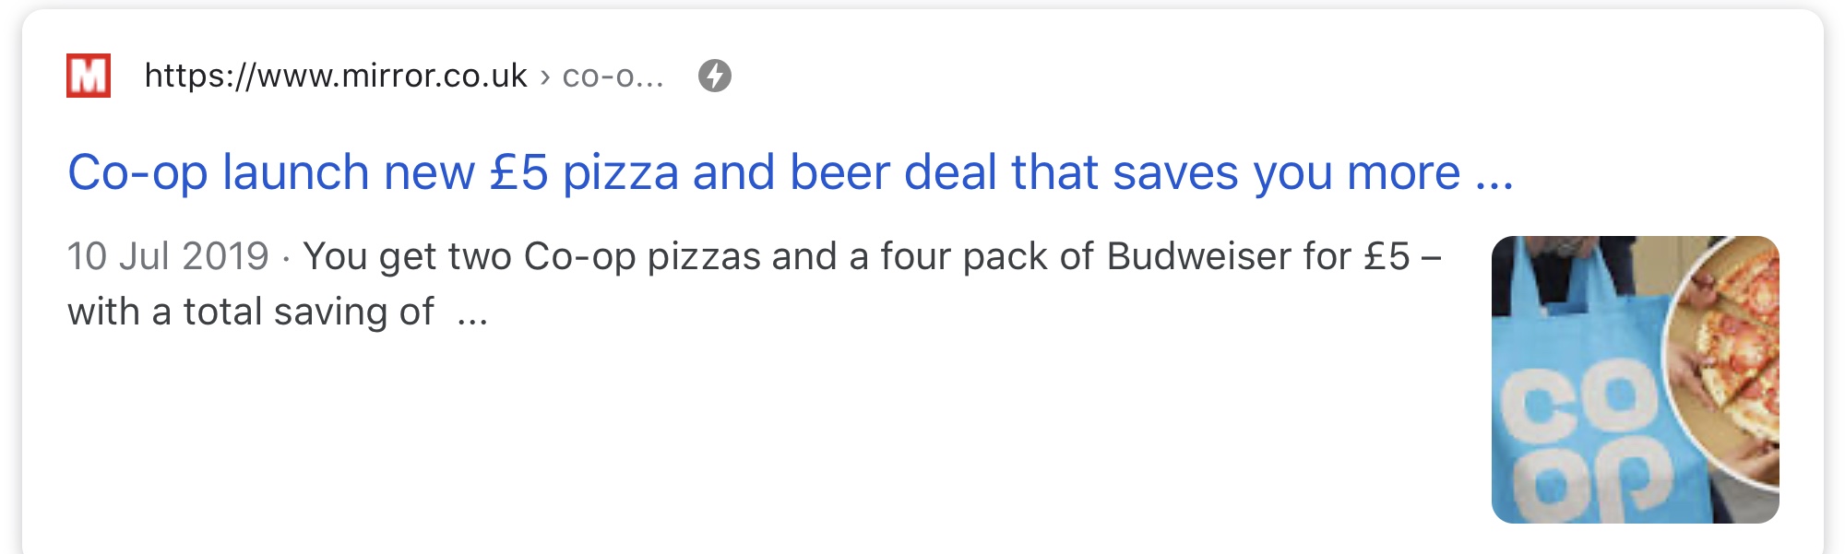Image resolution: width=1845 pixels, height=554 pixels.
Task: Click the AMP lightning bolt icon
Action: 714,76
